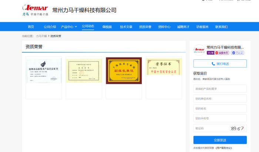
Task: Click the captcha image 8967 to refresh
Action: tap(237, 128)
